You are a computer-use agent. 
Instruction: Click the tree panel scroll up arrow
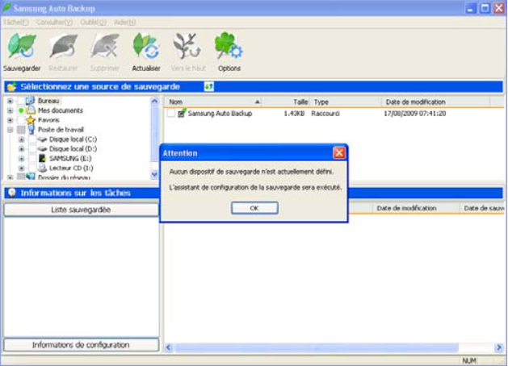click(x=154, y=102)
